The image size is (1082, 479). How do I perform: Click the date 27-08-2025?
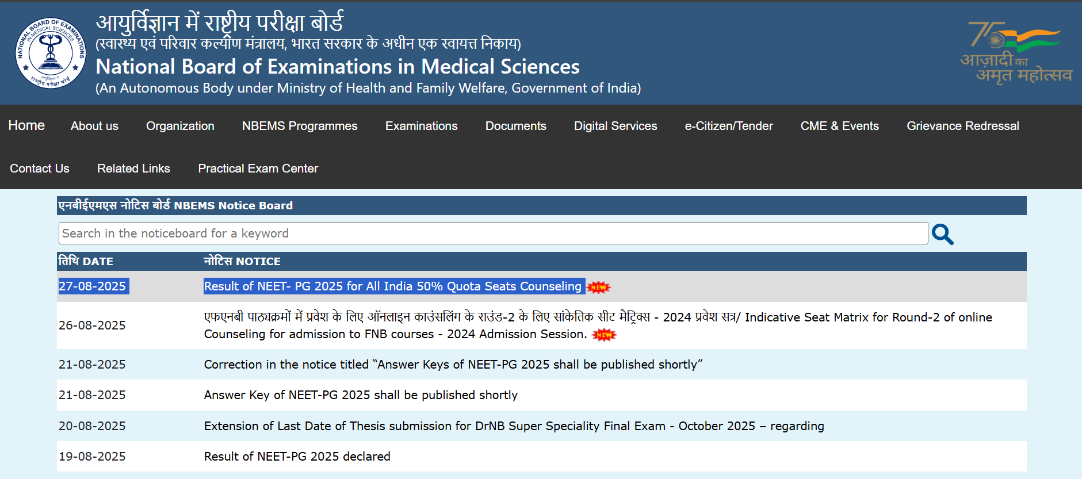92,286
